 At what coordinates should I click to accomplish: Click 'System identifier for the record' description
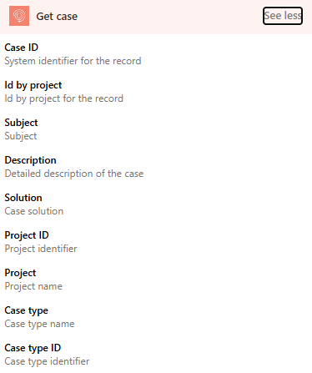[x=73, y=61]
